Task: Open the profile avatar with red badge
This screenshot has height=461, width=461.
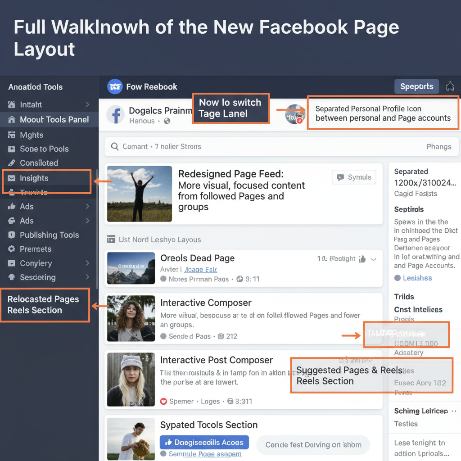Action: click(295, 114)
